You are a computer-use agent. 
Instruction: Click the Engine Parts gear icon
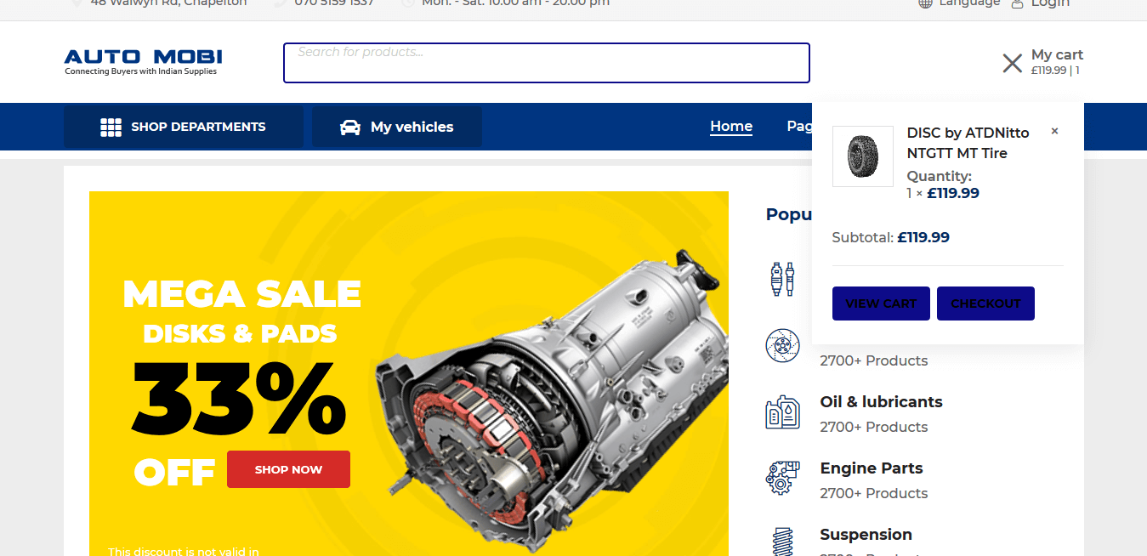(x=782, y=478)
